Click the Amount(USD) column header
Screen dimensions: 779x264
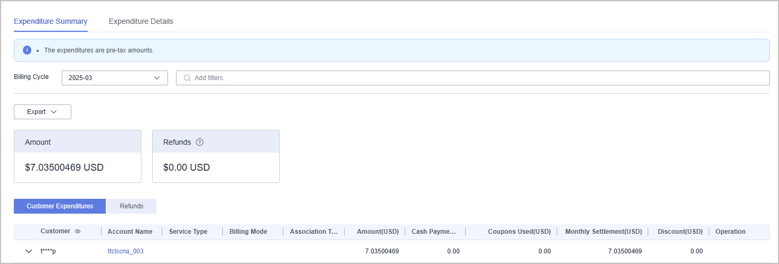click(378, 232)
